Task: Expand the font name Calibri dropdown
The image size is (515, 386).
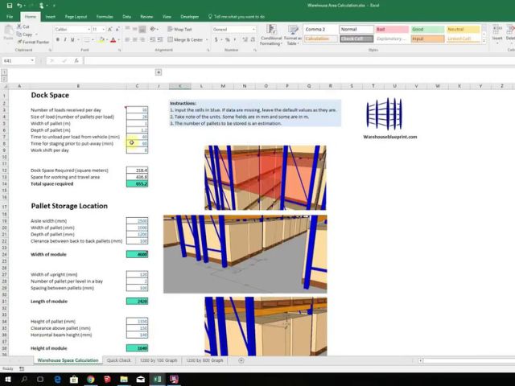Action: pyautogui.click(x=88, y=29)
